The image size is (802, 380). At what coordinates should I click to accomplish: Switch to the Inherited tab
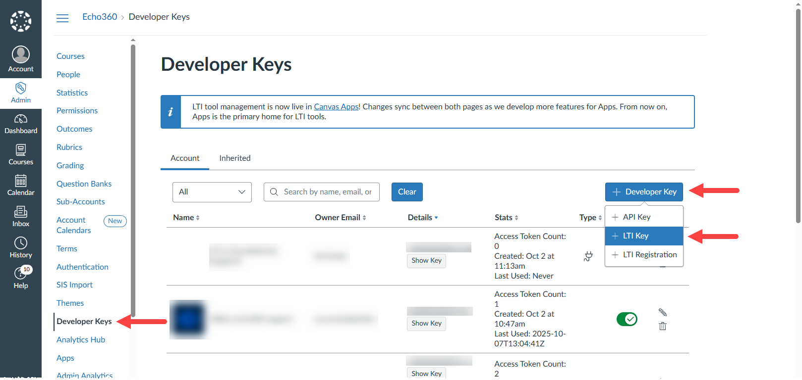click(x=235, y=158)
